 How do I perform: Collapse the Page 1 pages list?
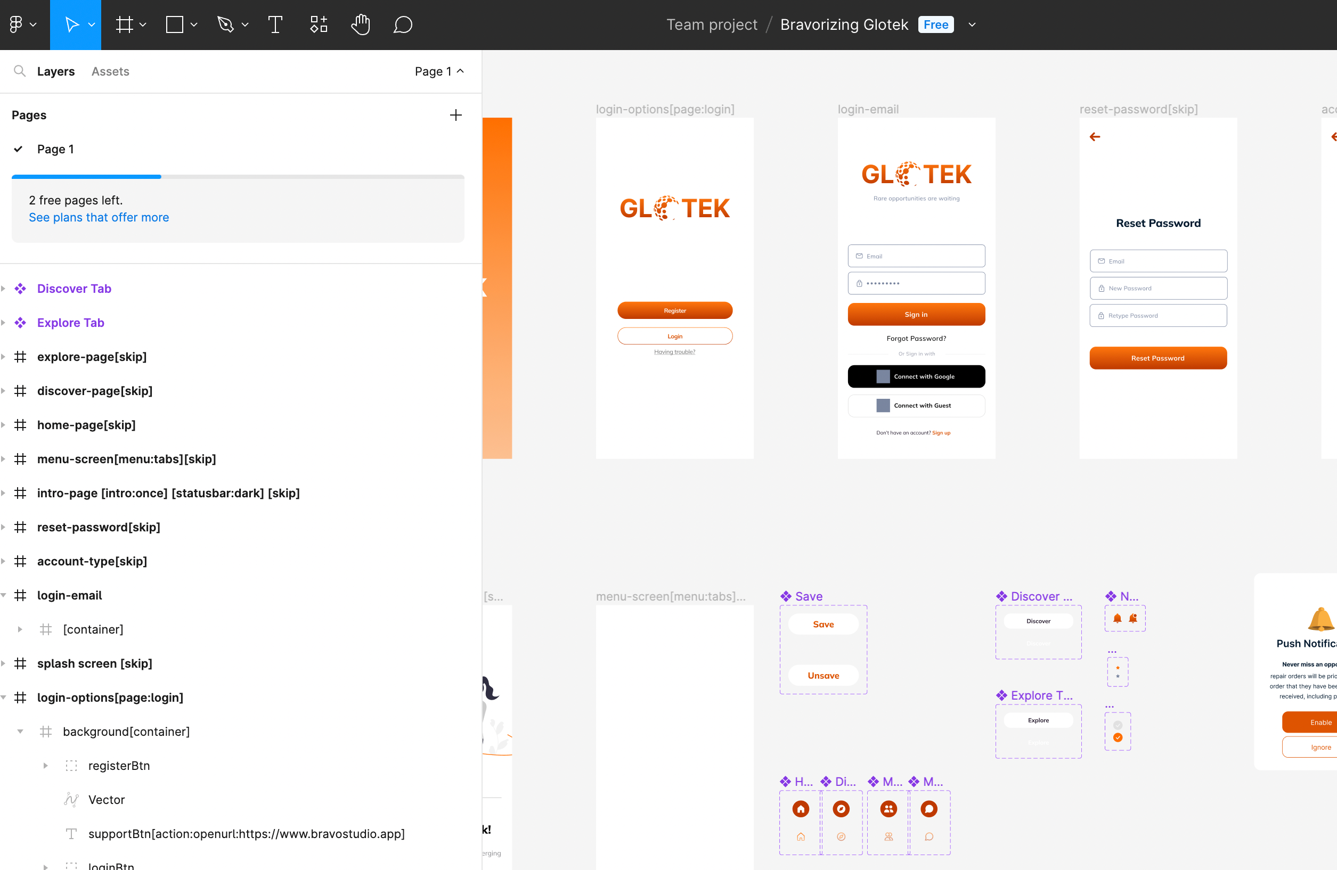440,71
